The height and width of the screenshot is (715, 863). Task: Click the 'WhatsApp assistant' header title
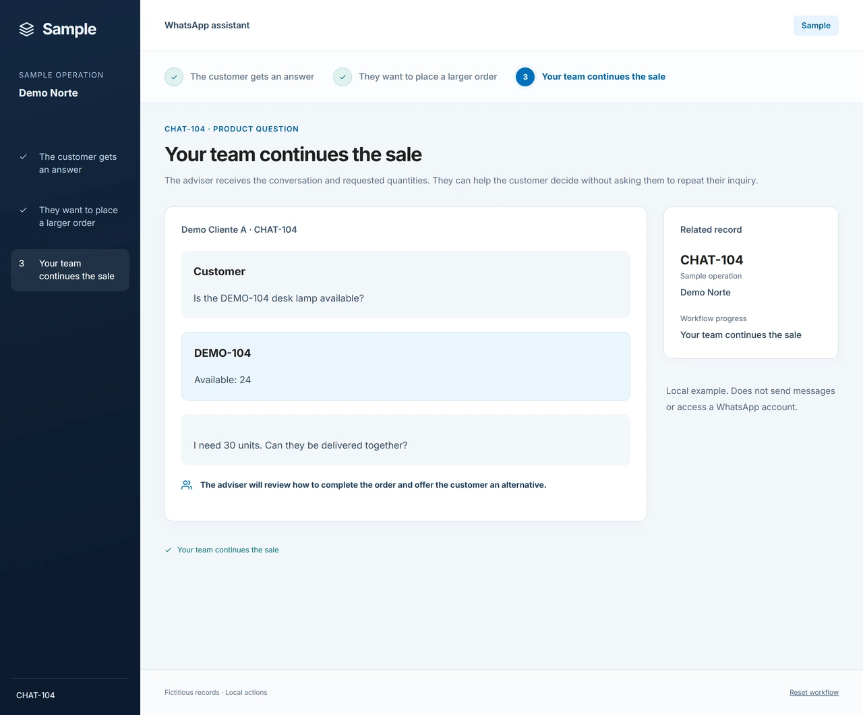(x=207, y=26)
